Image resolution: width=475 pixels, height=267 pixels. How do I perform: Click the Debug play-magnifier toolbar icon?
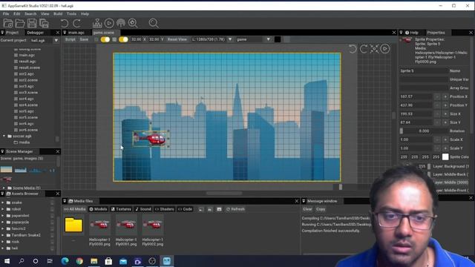(133, 23)
